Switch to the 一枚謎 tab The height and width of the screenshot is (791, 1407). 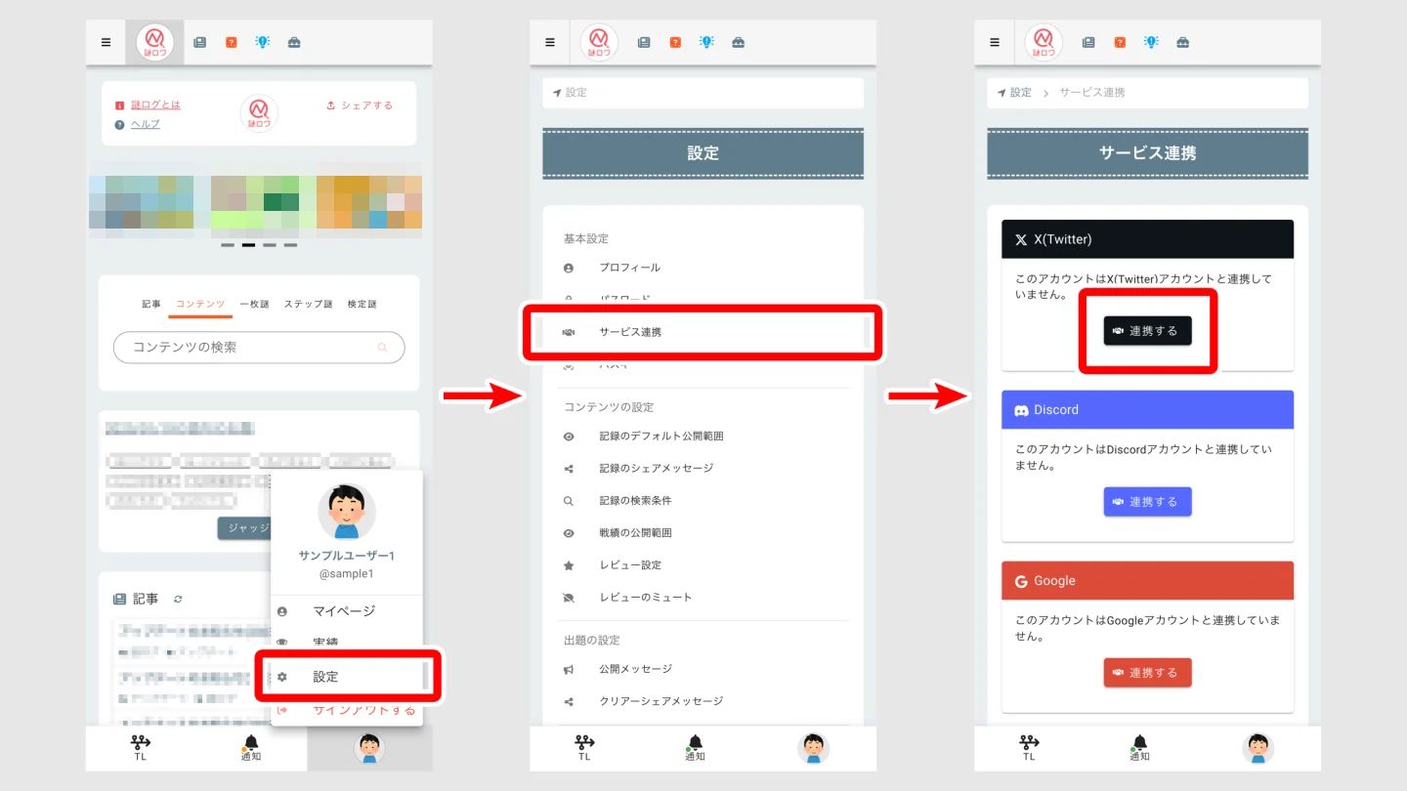[254, 304]
